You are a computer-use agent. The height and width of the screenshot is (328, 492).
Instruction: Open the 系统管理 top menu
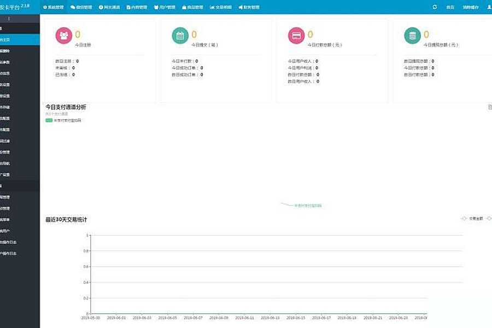(x=54, y=7)
